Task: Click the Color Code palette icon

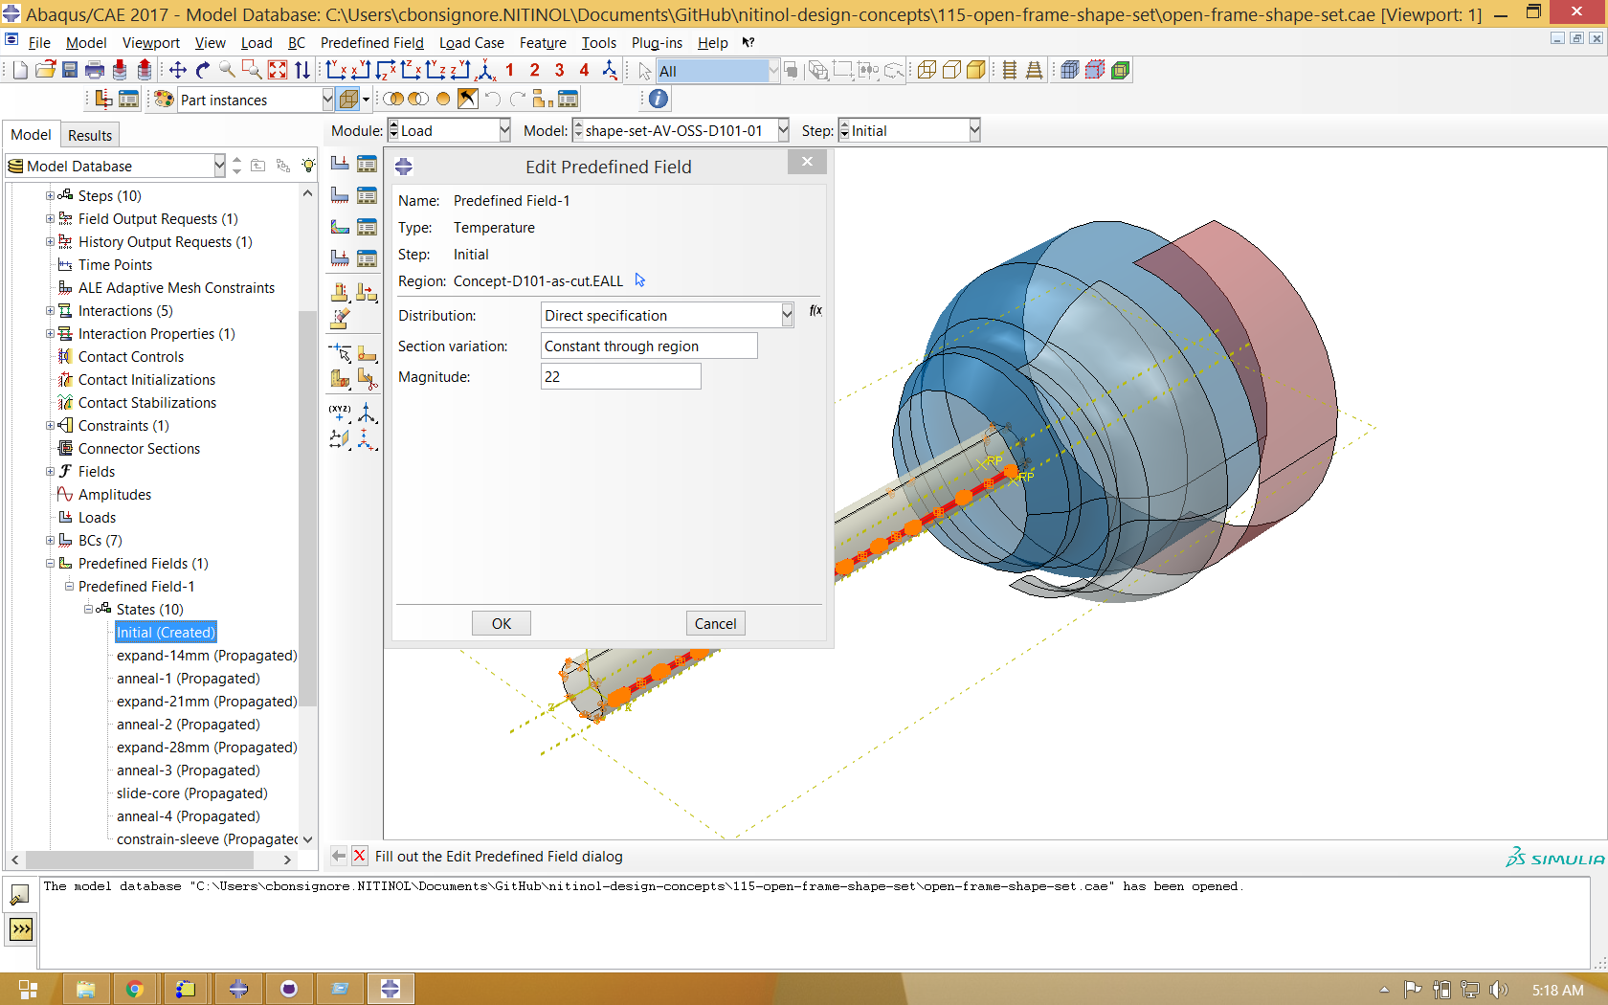Action: tap(164, 100)
